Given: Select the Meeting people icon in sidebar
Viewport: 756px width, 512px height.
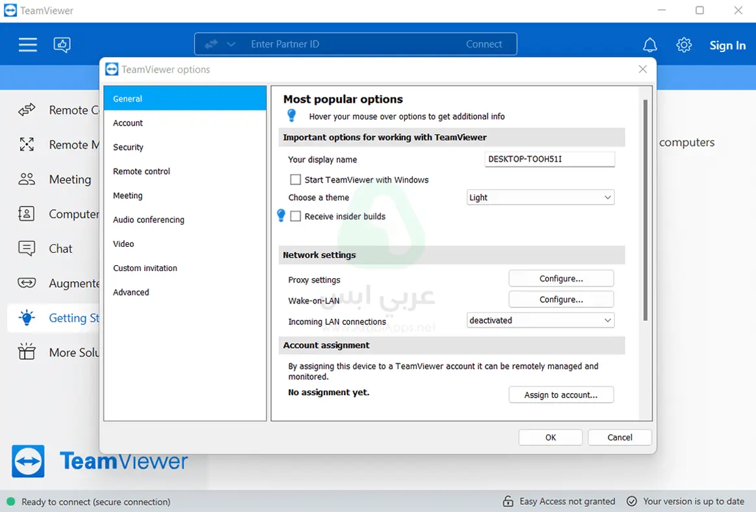Looking at the screenshot, I should [x=27, y=179].
